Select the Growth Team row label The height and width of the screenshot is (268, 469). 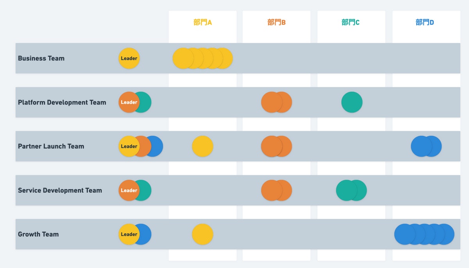(38, 234)
